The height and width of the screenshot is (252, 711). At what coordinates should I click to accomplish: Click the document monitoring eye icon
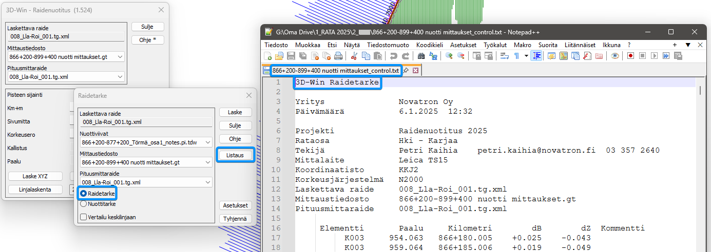click(614, 56)
